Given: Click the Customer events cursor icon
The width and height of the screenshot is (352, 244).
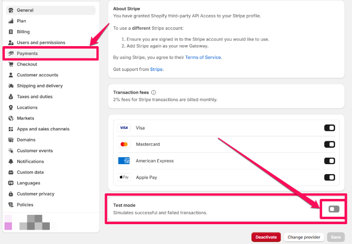Looking at the screenshot, I should click(x=11, y=151).
